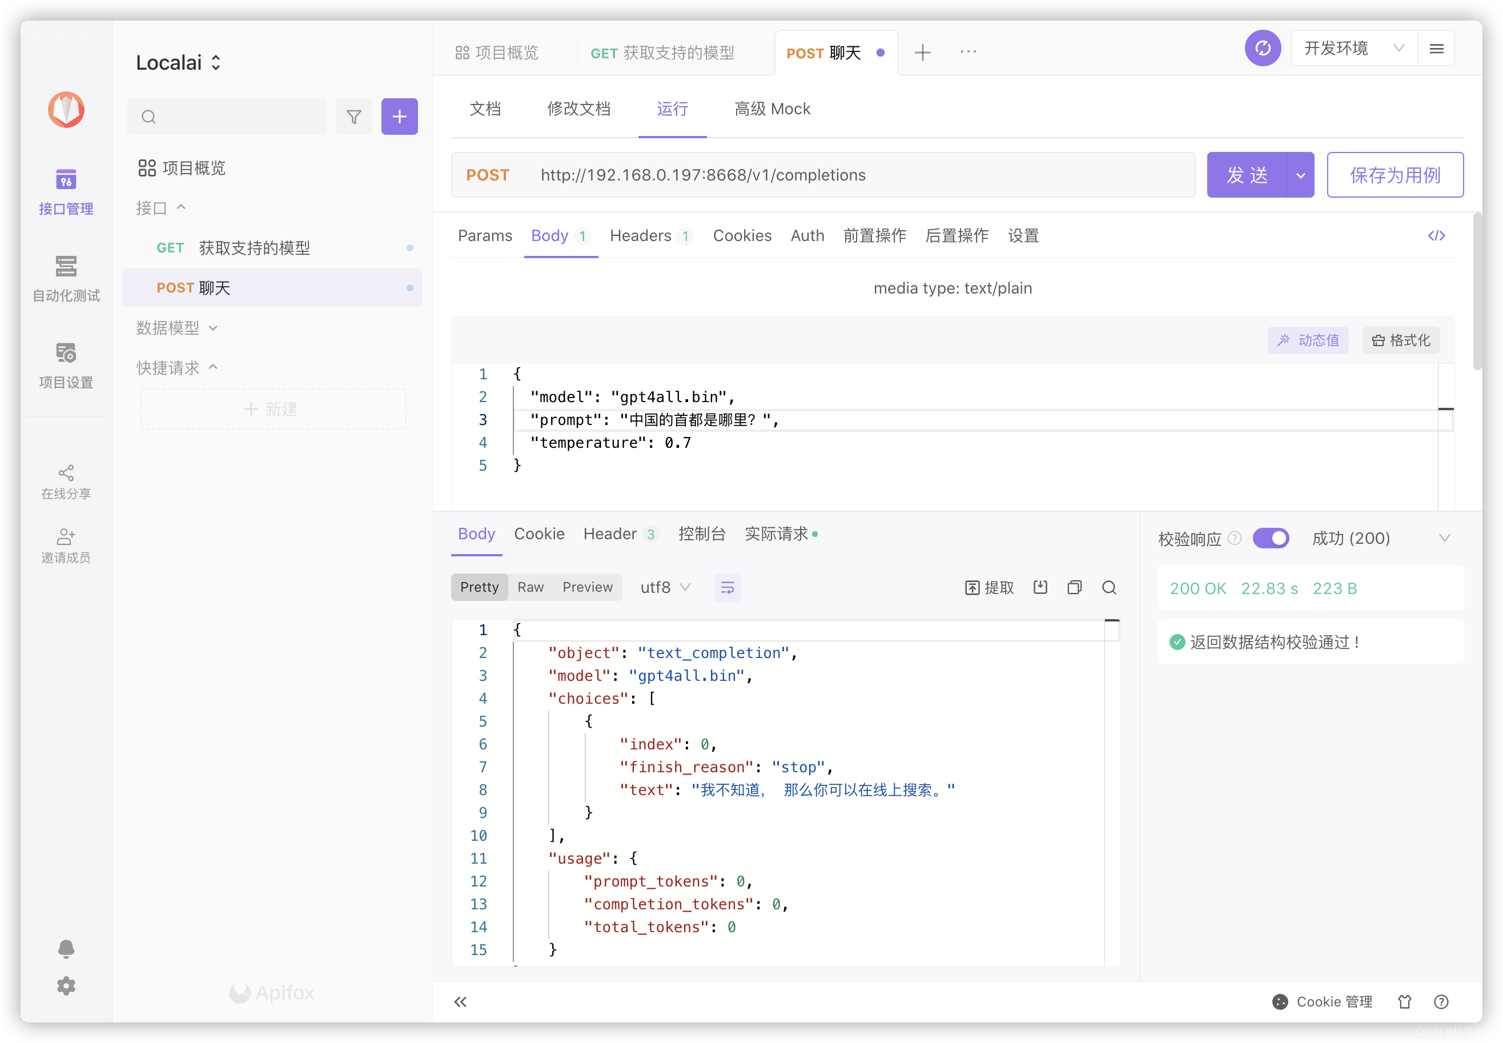The height and width of the screenshot is (1043, 1503).
Task: Insert a 动态值 dynamic value
Action: coord(1307,340)
